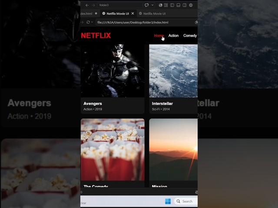Switch to the index.html editor tab
Viewport: 278px width, 208px height.
tap(89, 13)
